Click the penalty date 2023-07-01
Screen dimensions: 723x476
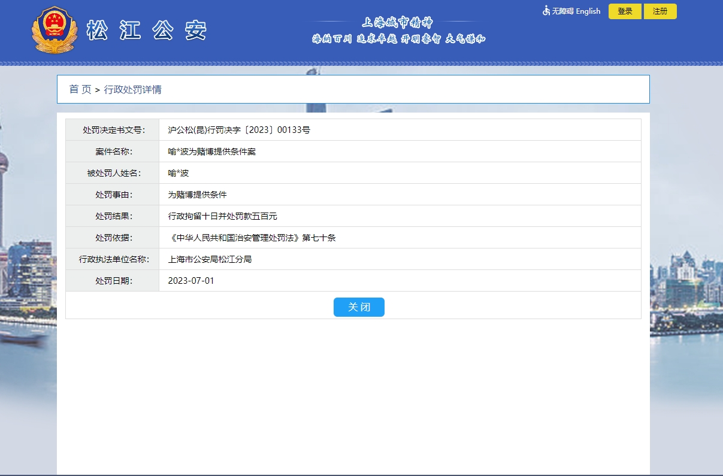(x=191, y=281)
